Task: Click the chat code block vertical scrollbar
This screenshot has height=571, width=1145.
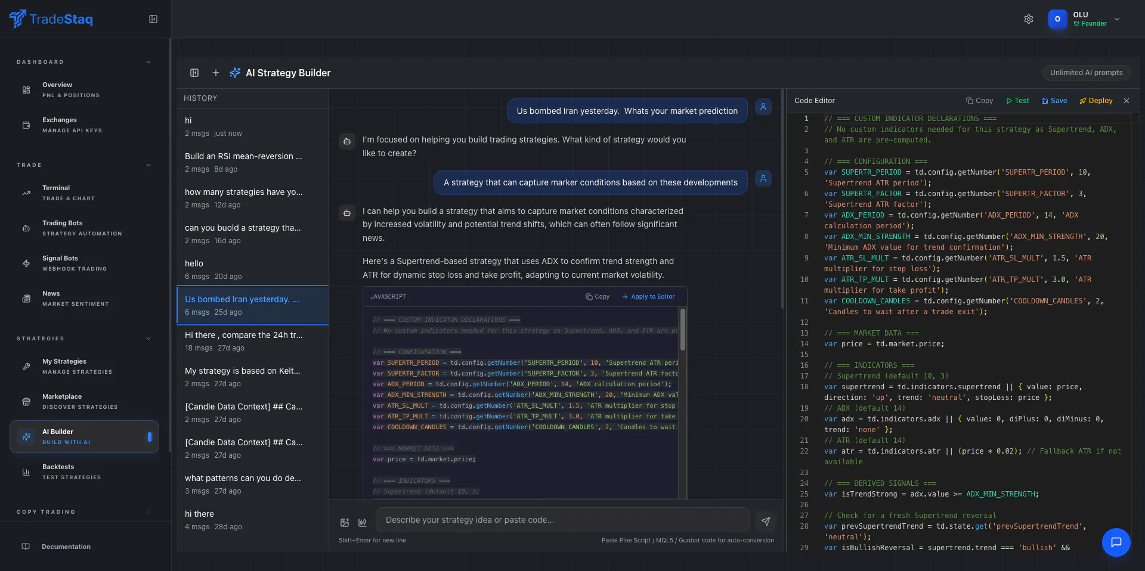Action: coord(683,329)
